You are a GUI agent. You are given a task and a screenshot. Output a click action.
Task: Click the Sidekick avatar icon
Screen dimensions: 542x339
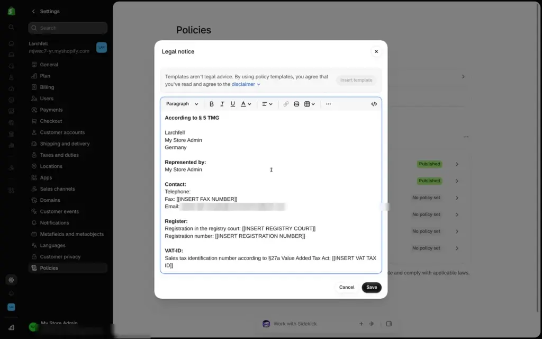(x=266, y=324)
